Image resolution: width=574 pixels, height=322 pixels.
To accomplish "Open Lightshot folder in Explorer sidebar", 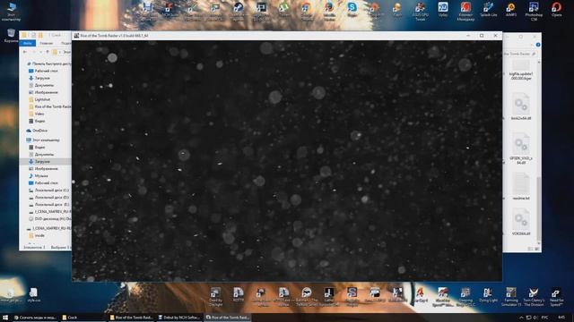I will pos(39,99).
